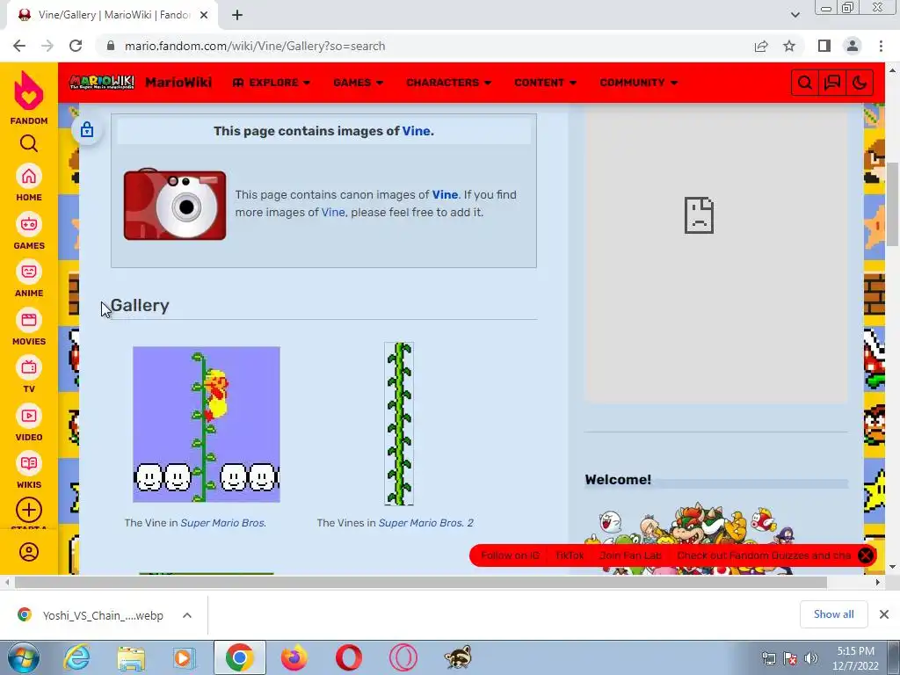Open the user profile icon in sidebar
This screenshot has width=900, height=675.
(x=29, y=552)
